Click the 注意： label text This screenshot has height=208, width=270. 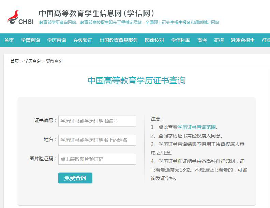(x=157, y=119)
